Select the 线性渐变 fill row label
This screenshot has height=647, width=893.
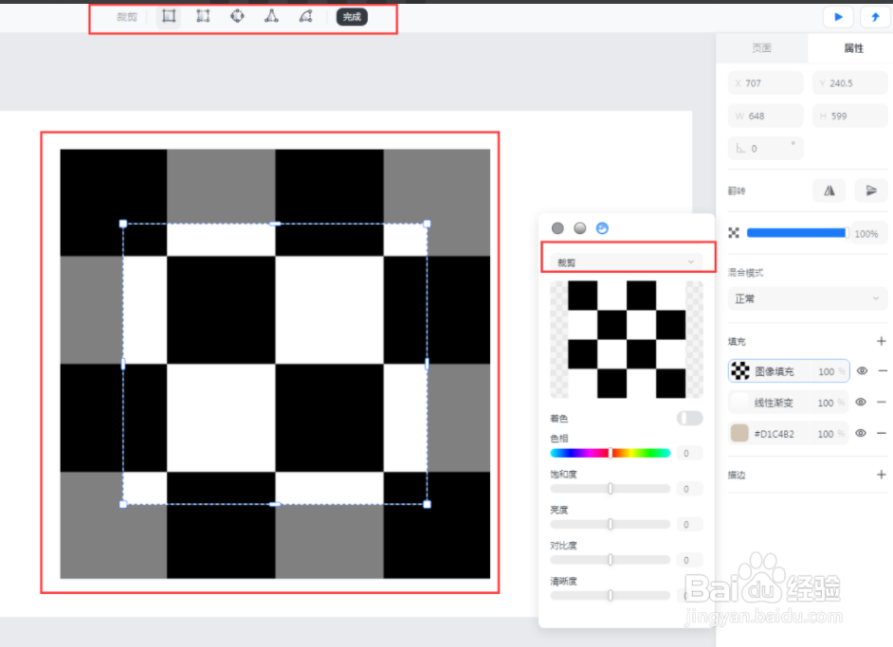tap(774, 403)
